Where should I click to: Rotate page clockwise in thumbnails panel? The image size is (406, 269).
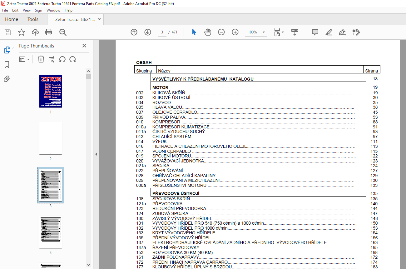pyautogui.click(x=73, y=59)
